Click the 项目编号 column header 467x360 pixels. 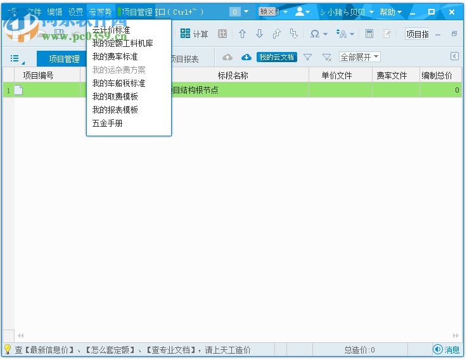(38, 75)
